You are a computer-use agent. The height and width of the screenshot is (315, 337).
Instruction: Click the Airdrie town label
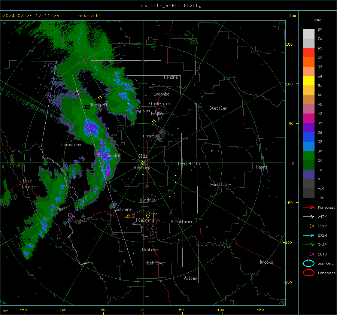[x=148, y=200]
